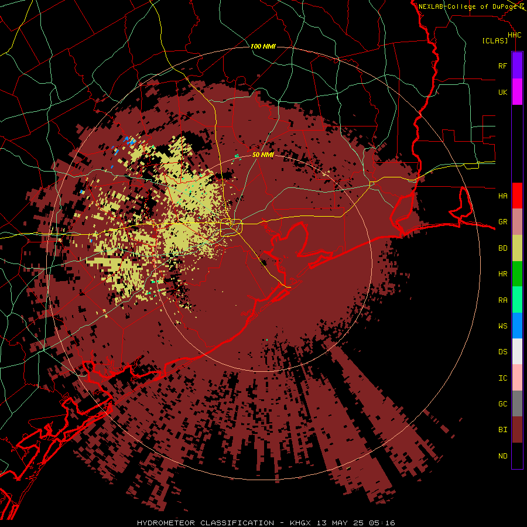Click the [CLAS] units label
Viewport: 527px width, 527px height.
pos(495,40)
